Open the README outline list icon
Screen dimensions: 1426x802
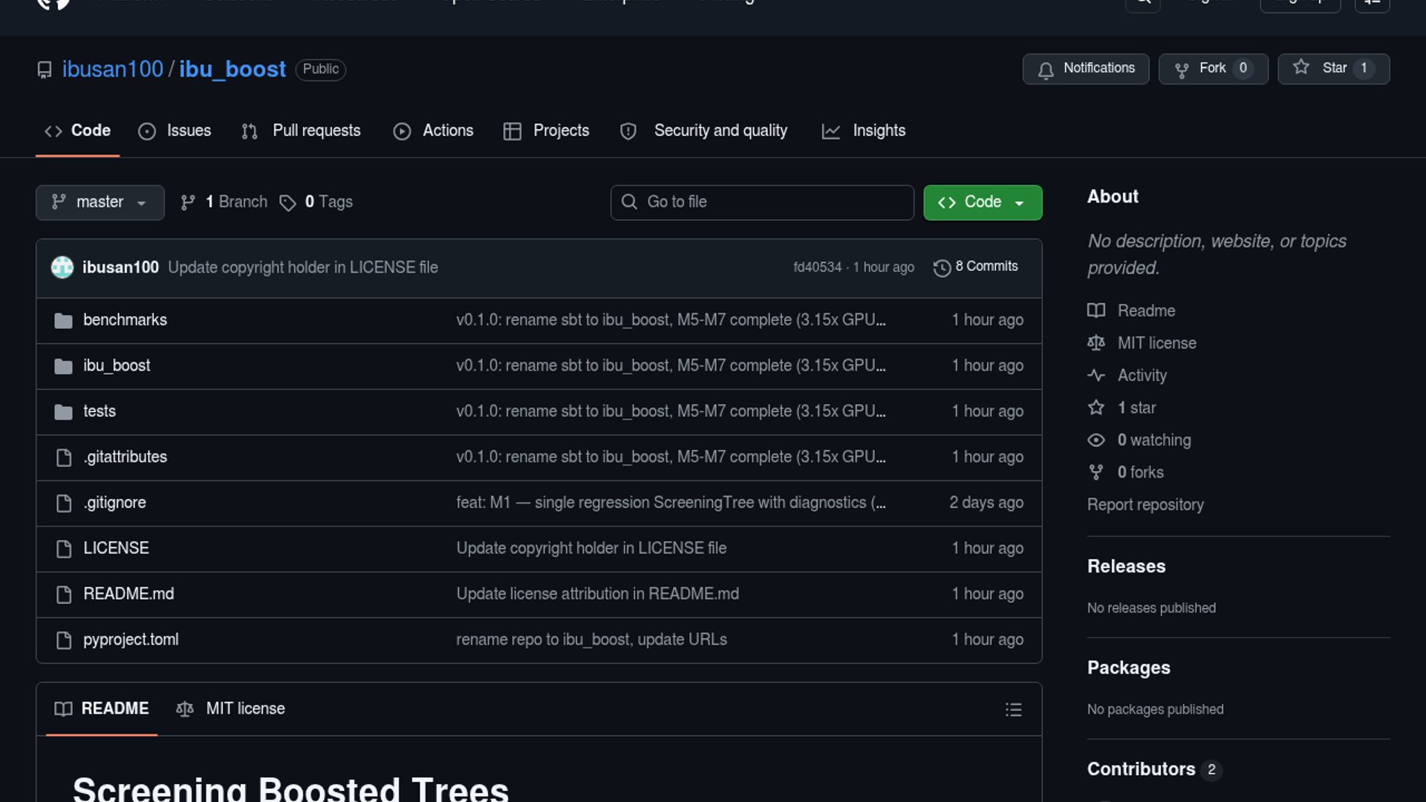1013,709
